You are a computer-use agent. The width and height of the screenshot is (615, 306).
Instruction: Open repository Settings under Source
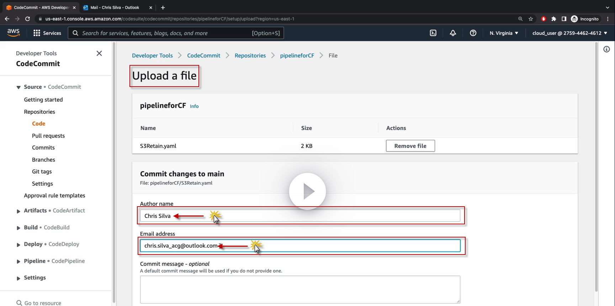[42, 184]
